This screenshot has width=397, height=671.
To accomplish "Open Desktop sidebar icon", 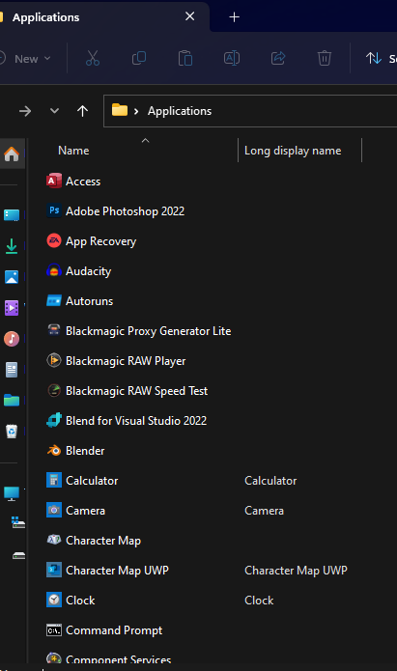I will [x=12, y=215].
